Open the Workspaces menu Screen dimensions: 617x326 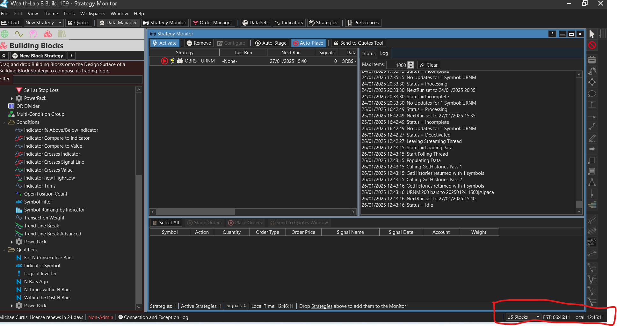click(x=93, y=14)
